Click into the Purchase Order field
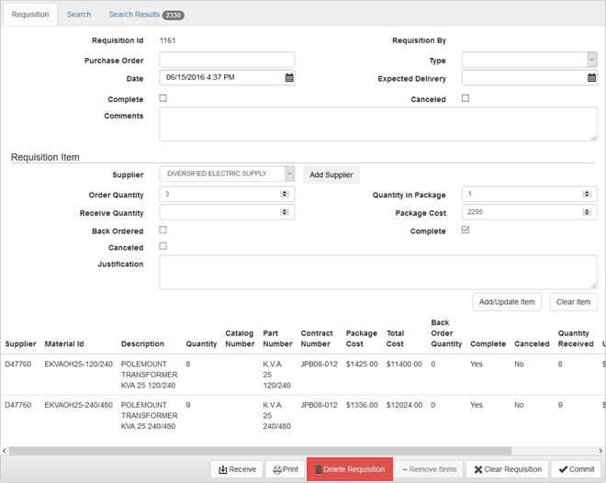The width and height of the screenshot is (606, 483). [x=227, y=60]
